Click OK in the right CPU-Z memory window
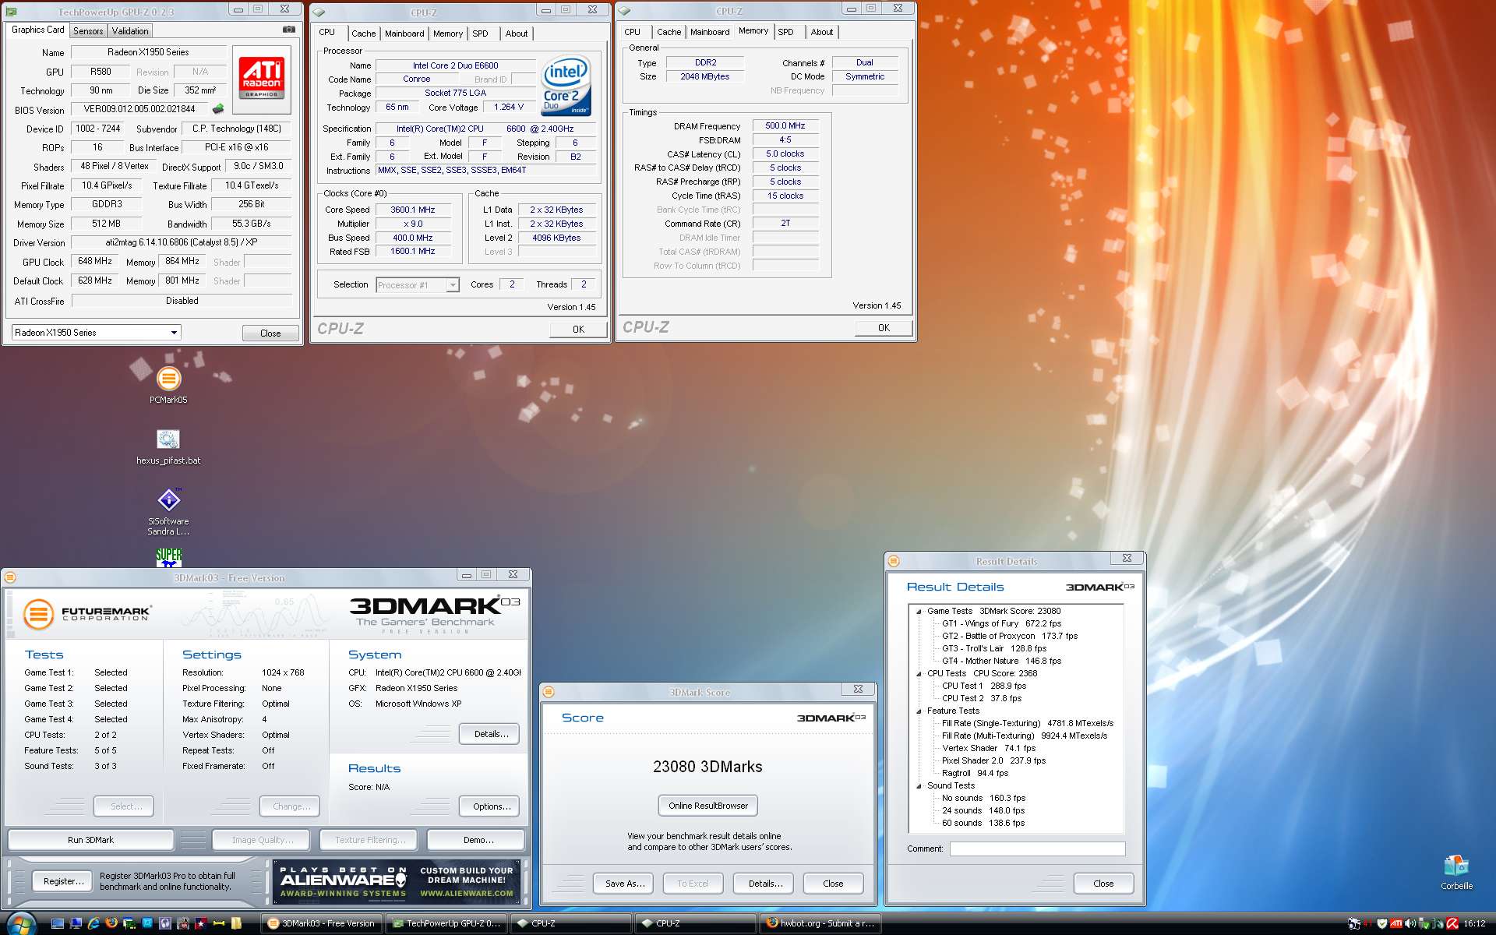This screenshot has width=1496, height=935. click(884, 328)
